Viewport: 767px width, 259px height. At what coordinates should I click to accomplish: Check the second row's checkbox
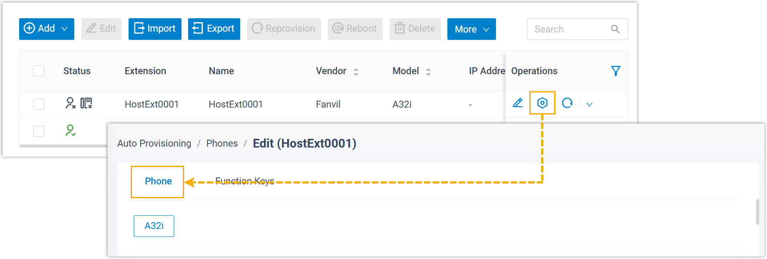click(x=39, y=131)
